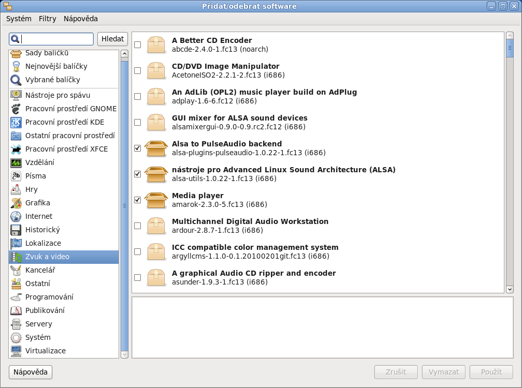Click the KDE desktop environment icon
This screenshot has width=522, height=388.
click(16, 123)
